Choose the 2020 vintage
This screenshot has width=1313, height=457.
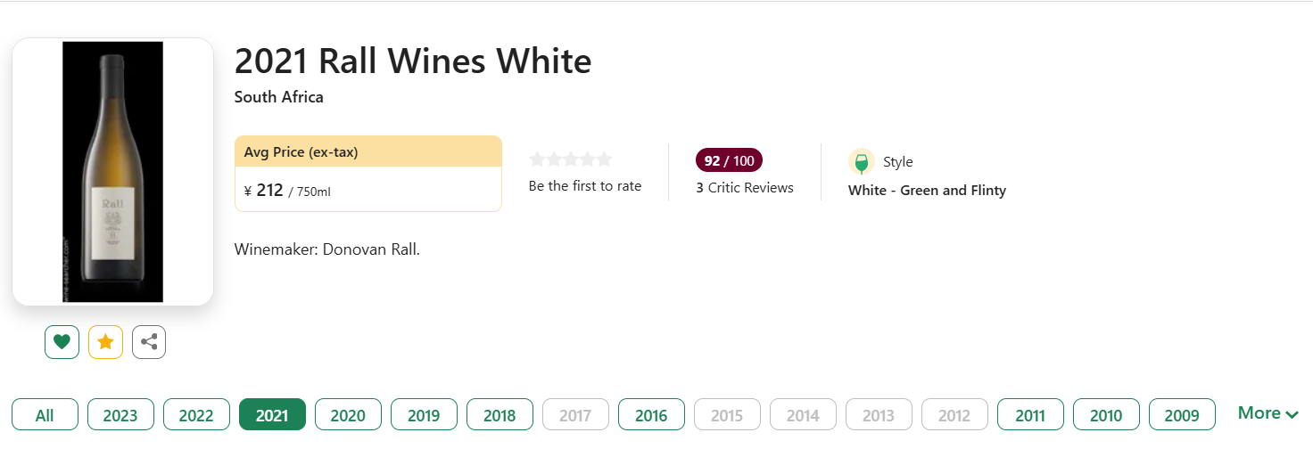(x=348, y=415)
